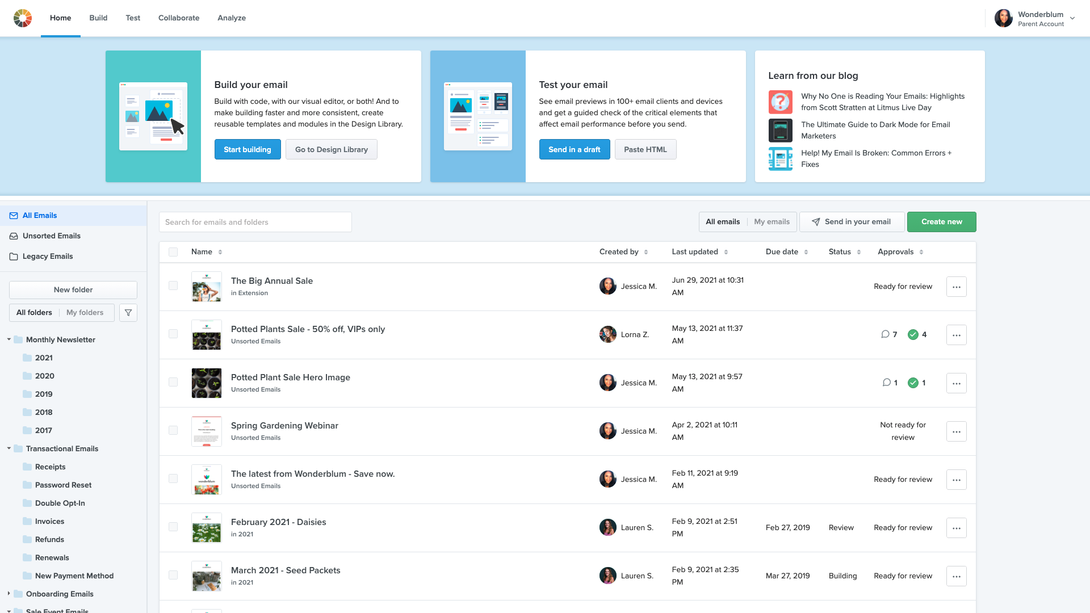Open the folder filter funnel icon
The image size is (1090, 613).
click(128, 312)
